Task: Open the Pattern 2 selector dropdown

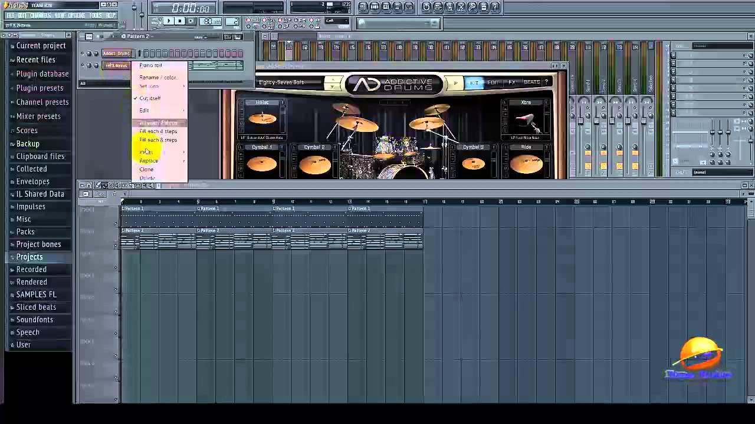Action: point(137,36)
